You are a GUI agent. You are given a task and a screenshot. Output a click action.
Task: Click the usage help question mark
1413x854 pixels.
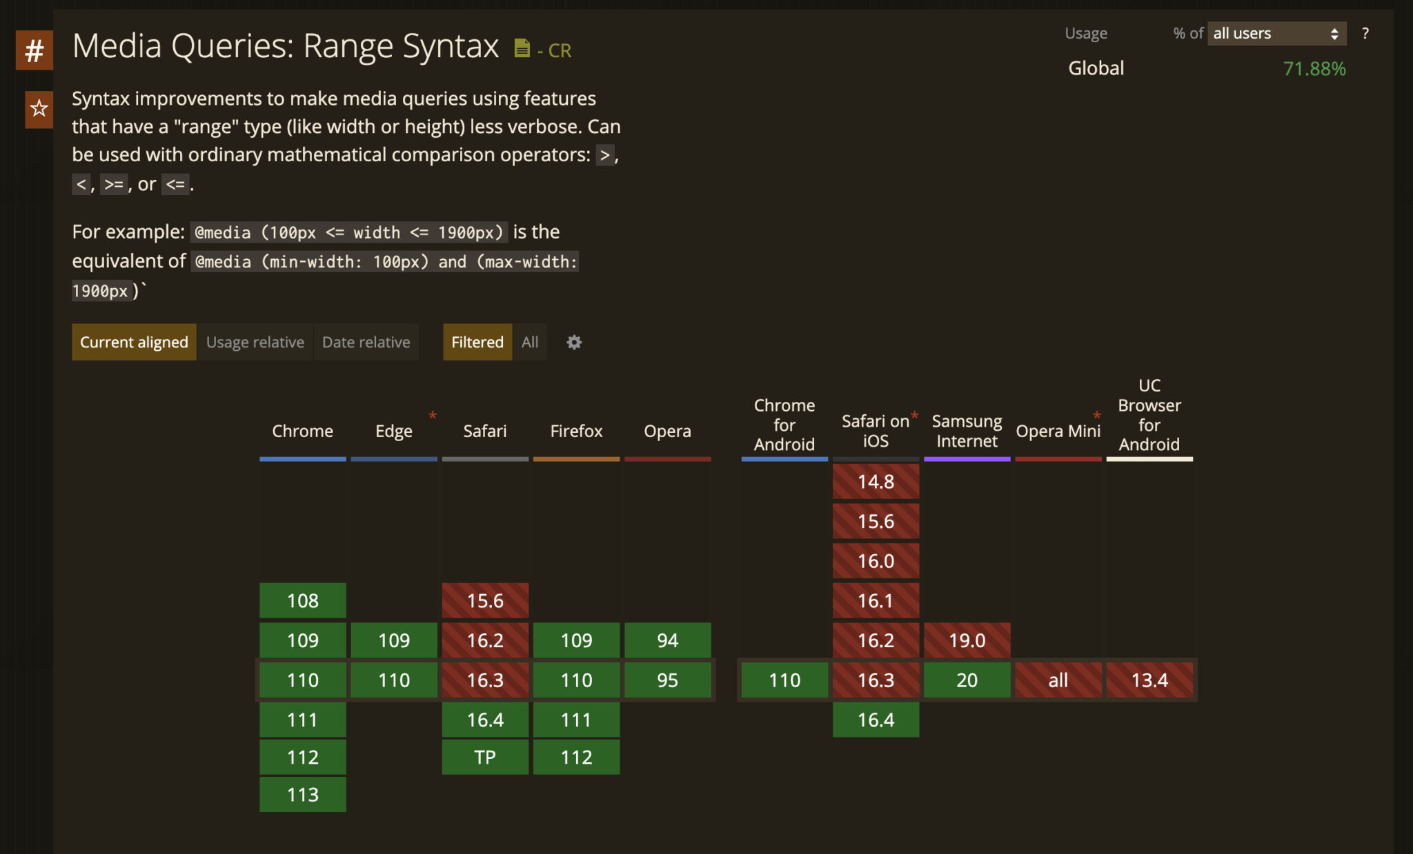(x=1364, y=33)
